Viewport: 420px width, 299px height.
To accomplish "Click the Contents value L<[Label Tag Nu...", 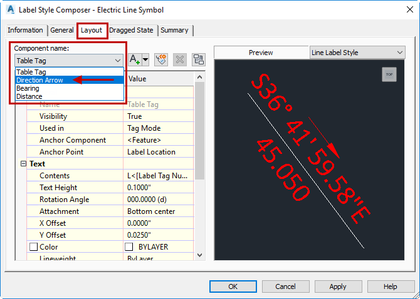I will pos(157,176).
